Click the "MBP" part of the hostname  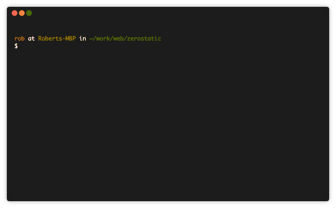point(70,39)
